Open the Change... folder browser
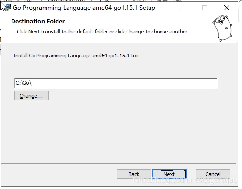Screen dimensions: 242x189 32,96
